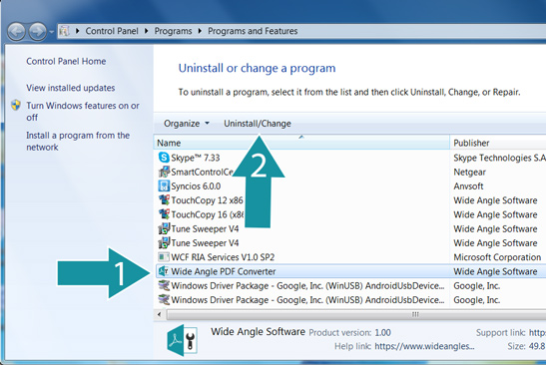Click Microsoft Corporation publisher cell
This screenshot has width=546, height=365.
pos(497,257)
